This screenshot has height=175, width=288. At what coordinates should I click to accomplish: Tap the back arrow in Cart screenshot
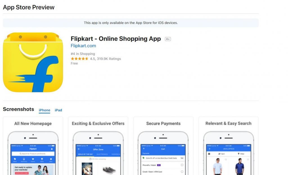point(144,149)
